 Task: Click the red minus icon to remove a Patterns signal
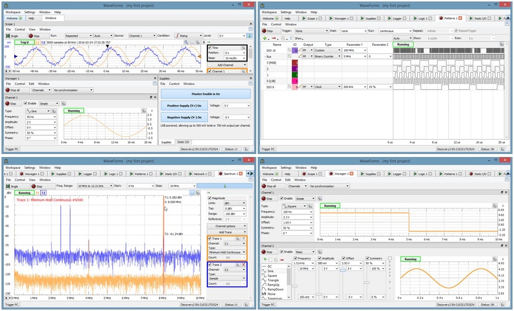[x=273, y=38]
